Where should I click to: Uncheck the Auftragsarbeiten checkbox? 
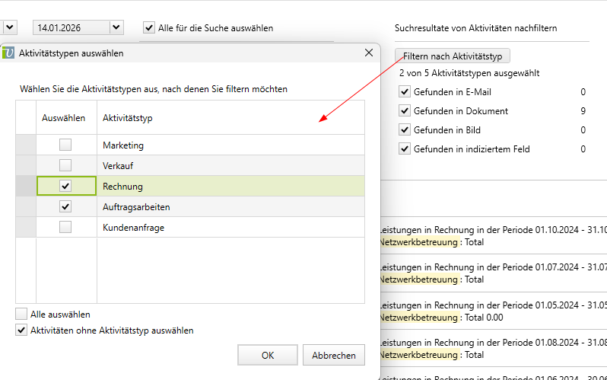[66, 206]
